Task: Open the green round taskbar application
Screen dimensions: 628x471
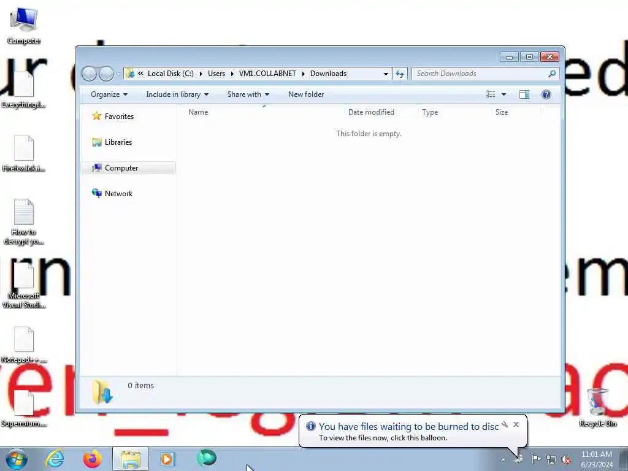Action: 206,458
